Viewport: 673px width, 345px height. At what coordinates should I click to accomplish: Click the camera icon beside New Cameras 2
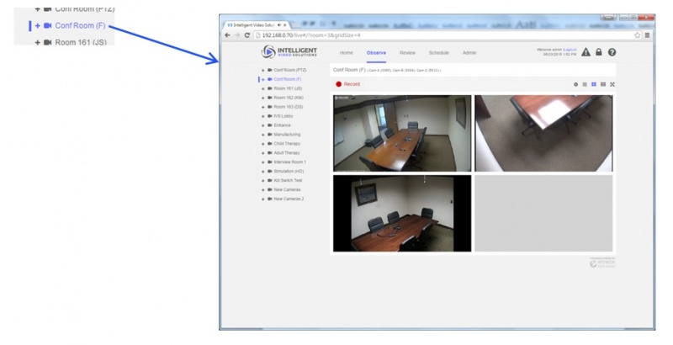tap(270, 199)
